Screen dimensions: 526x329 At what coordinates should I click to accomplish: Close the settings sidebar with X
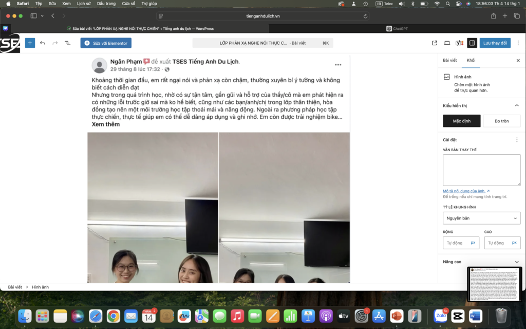518,60
